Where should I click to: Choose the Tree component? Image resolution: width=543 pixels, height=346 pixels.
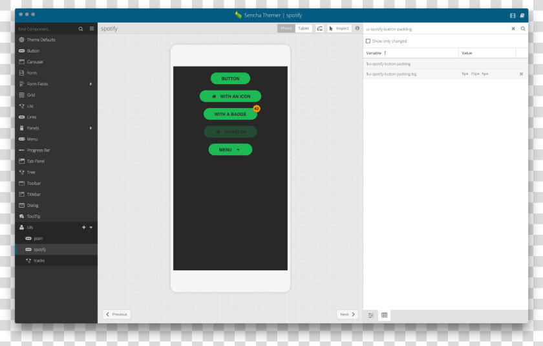coord(56,173)
